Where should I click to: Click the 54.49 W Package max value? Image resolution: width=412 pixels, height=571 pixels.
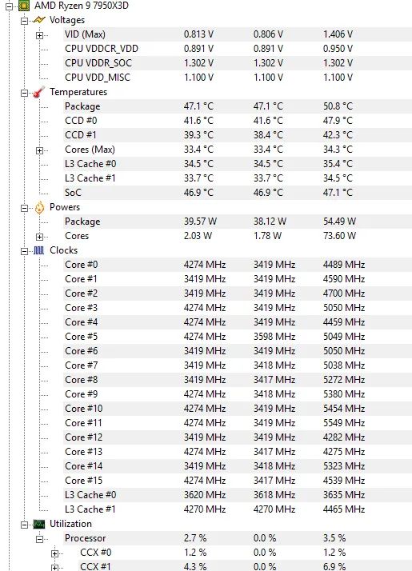coord(339,221)
